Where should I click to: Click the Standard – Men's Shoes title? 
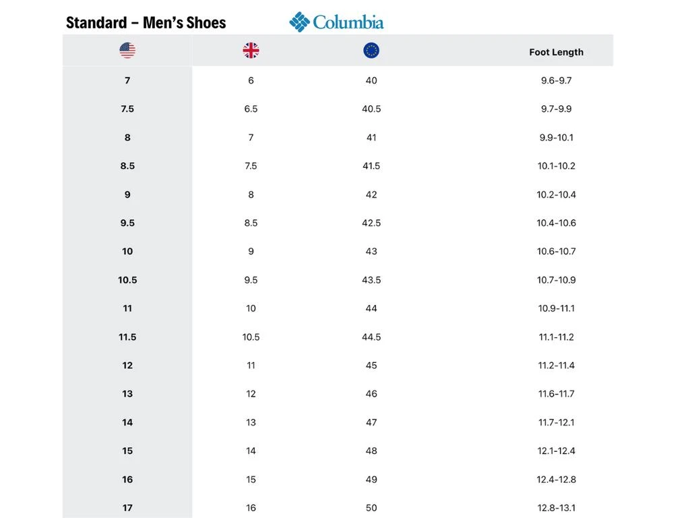(146, 22)
